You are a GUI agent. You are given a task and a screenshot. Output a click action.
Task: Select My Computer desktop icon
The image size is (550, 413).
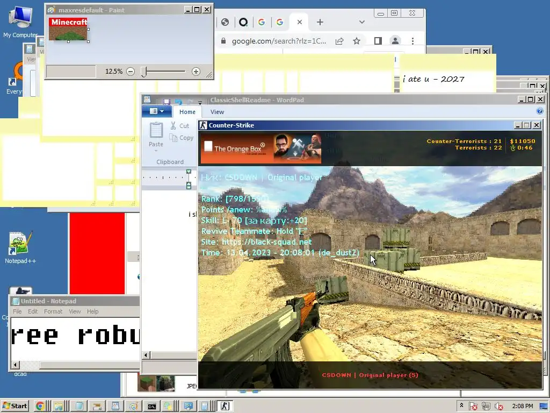click(x=20, y=22)
